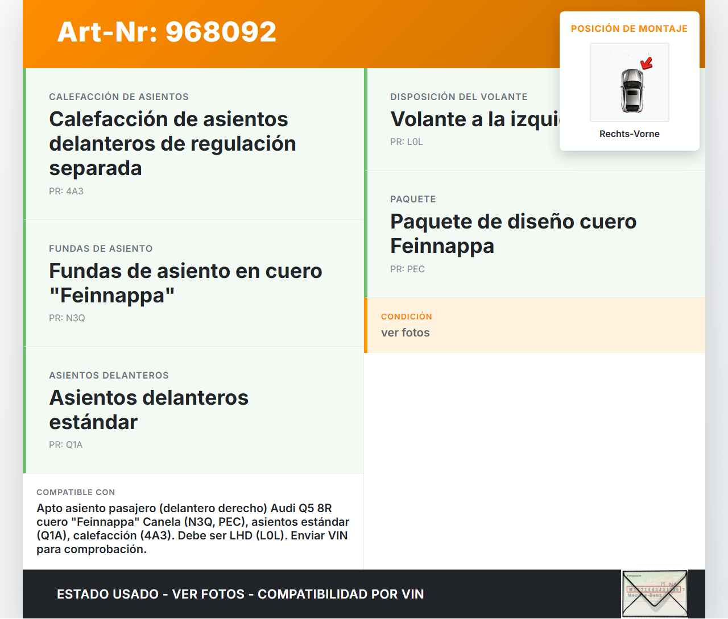The height and width of the screenshot is (619, 728).
Task: Click the PR: N3Q code
Action: [x=67, y=318]
